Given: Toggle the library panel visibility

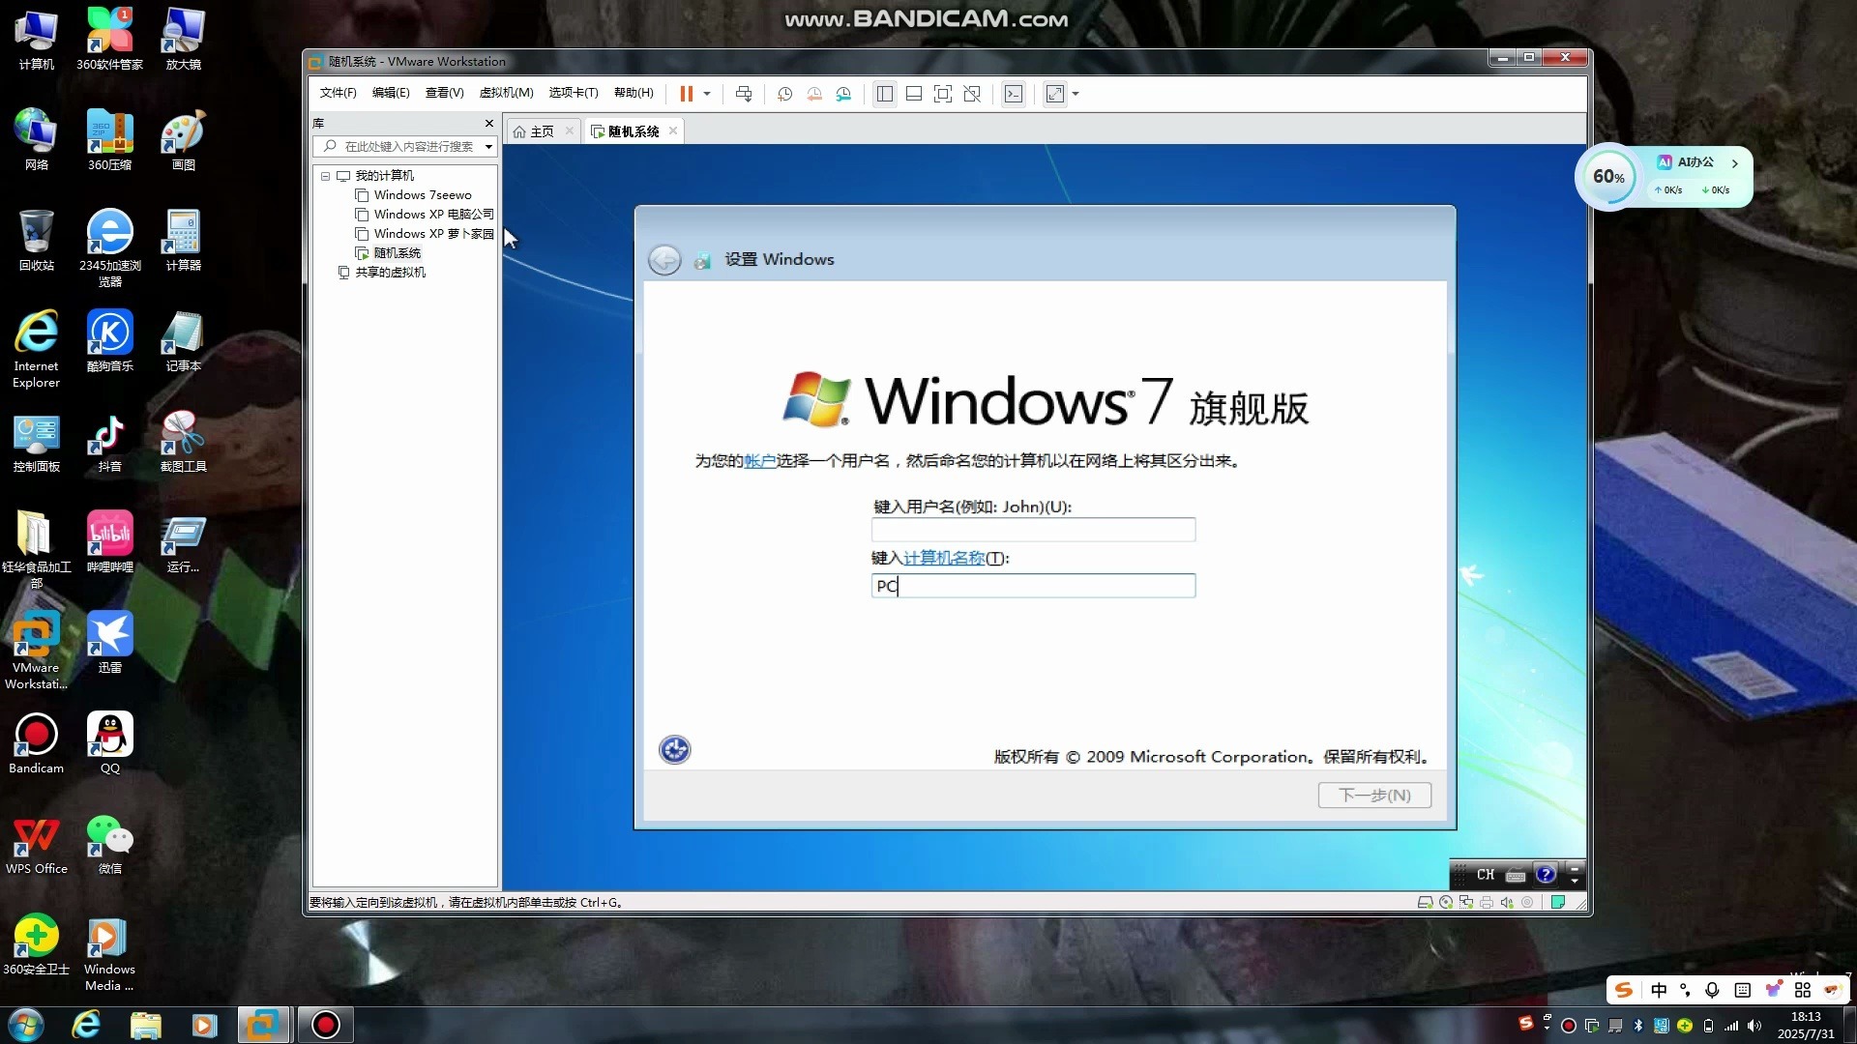Looking at the screenshot, I should point(885,94).
